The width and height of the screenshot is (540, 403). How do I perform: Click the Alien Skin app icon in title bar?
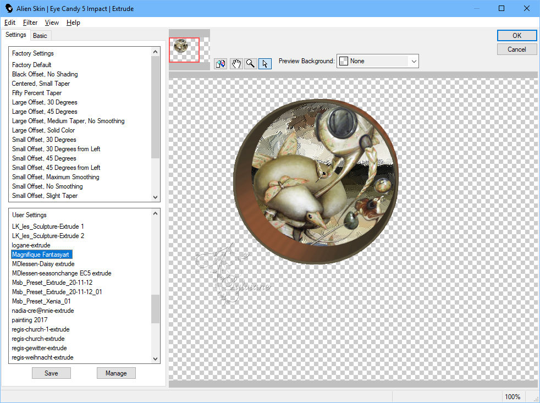[x=9, y=8]
